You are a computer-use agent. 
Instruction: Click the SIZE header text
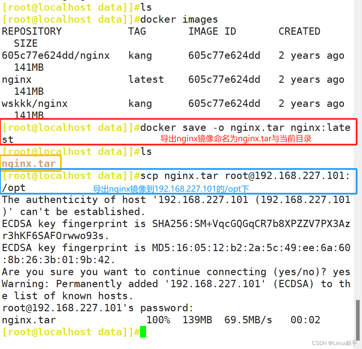pyautogui.click(x=26, y=43)
